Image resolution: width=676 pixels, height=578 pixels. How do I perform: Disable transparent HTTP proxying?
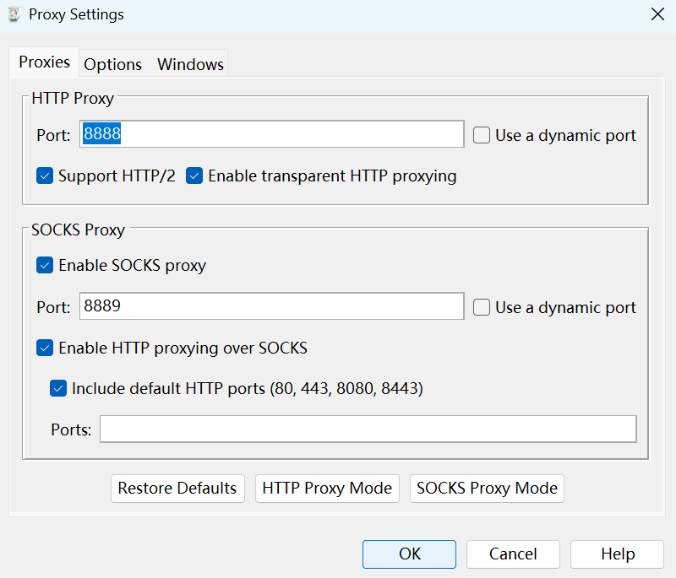tap(194, 176)
